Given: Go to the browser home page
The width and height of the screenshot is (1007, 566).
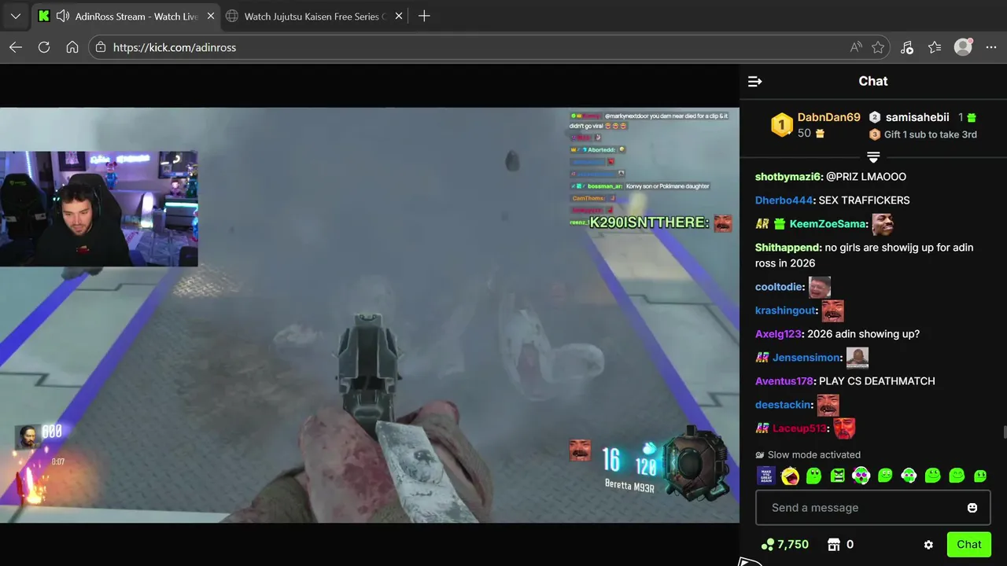Looking at the screenshot, I should [x=72, y=47].
